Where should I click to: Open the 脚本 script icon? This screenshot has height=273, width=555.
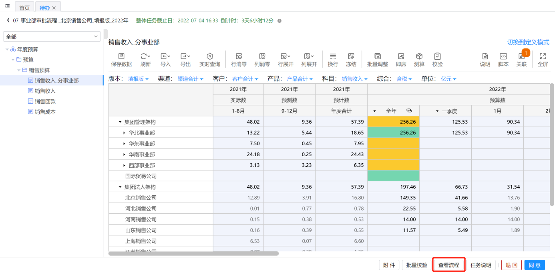[x=503, y=56]
